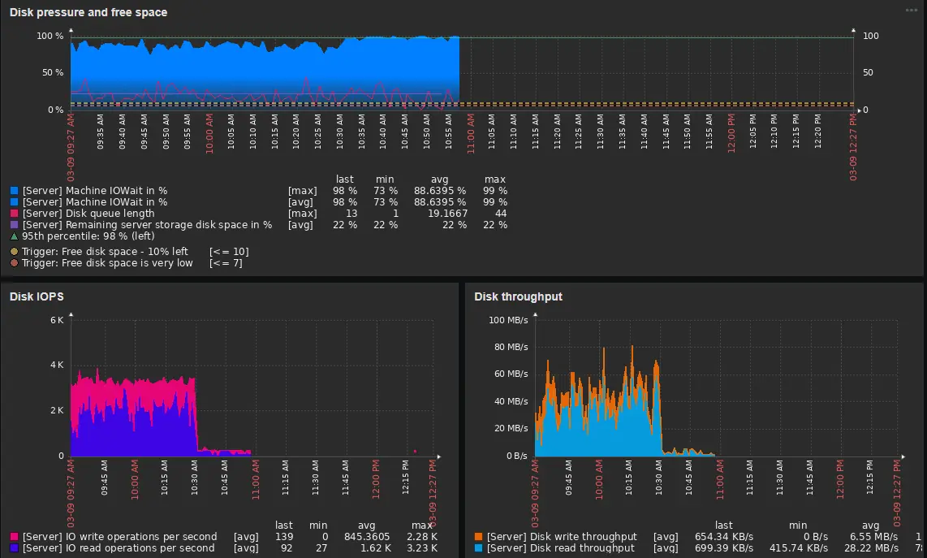Click the red Disk queue length legend swatch
The image size is (927, 558).
tap(14, 214)
